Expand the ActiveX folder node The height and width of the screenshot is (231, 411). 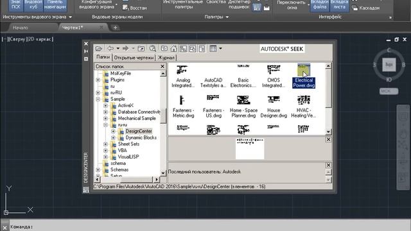coord(105,105)
